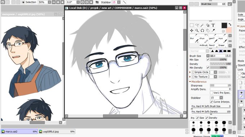Pick brush size 20 from size list
This screenshot has width=245, height=137.
pyautogui.click(x=224, y=124)
